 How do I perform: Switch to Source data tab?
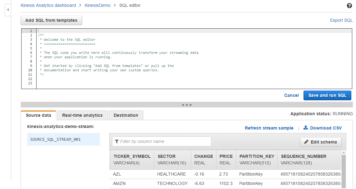pyautogui.click(x=38, y=115)
